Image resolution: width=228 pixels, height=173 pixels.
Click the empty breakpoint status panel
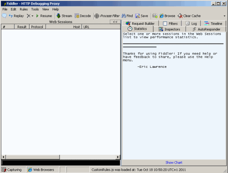(x=63, y=170)
